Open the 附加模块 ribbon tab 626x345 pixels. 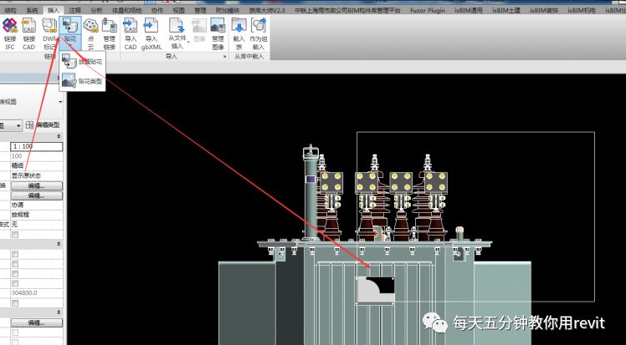point(227,10)
